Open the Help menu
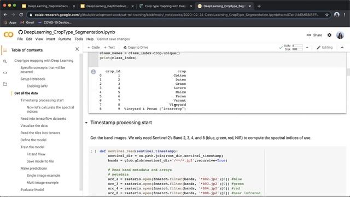Image resolution: width=350 pixels, height=197 pixels. click(90, 39)
